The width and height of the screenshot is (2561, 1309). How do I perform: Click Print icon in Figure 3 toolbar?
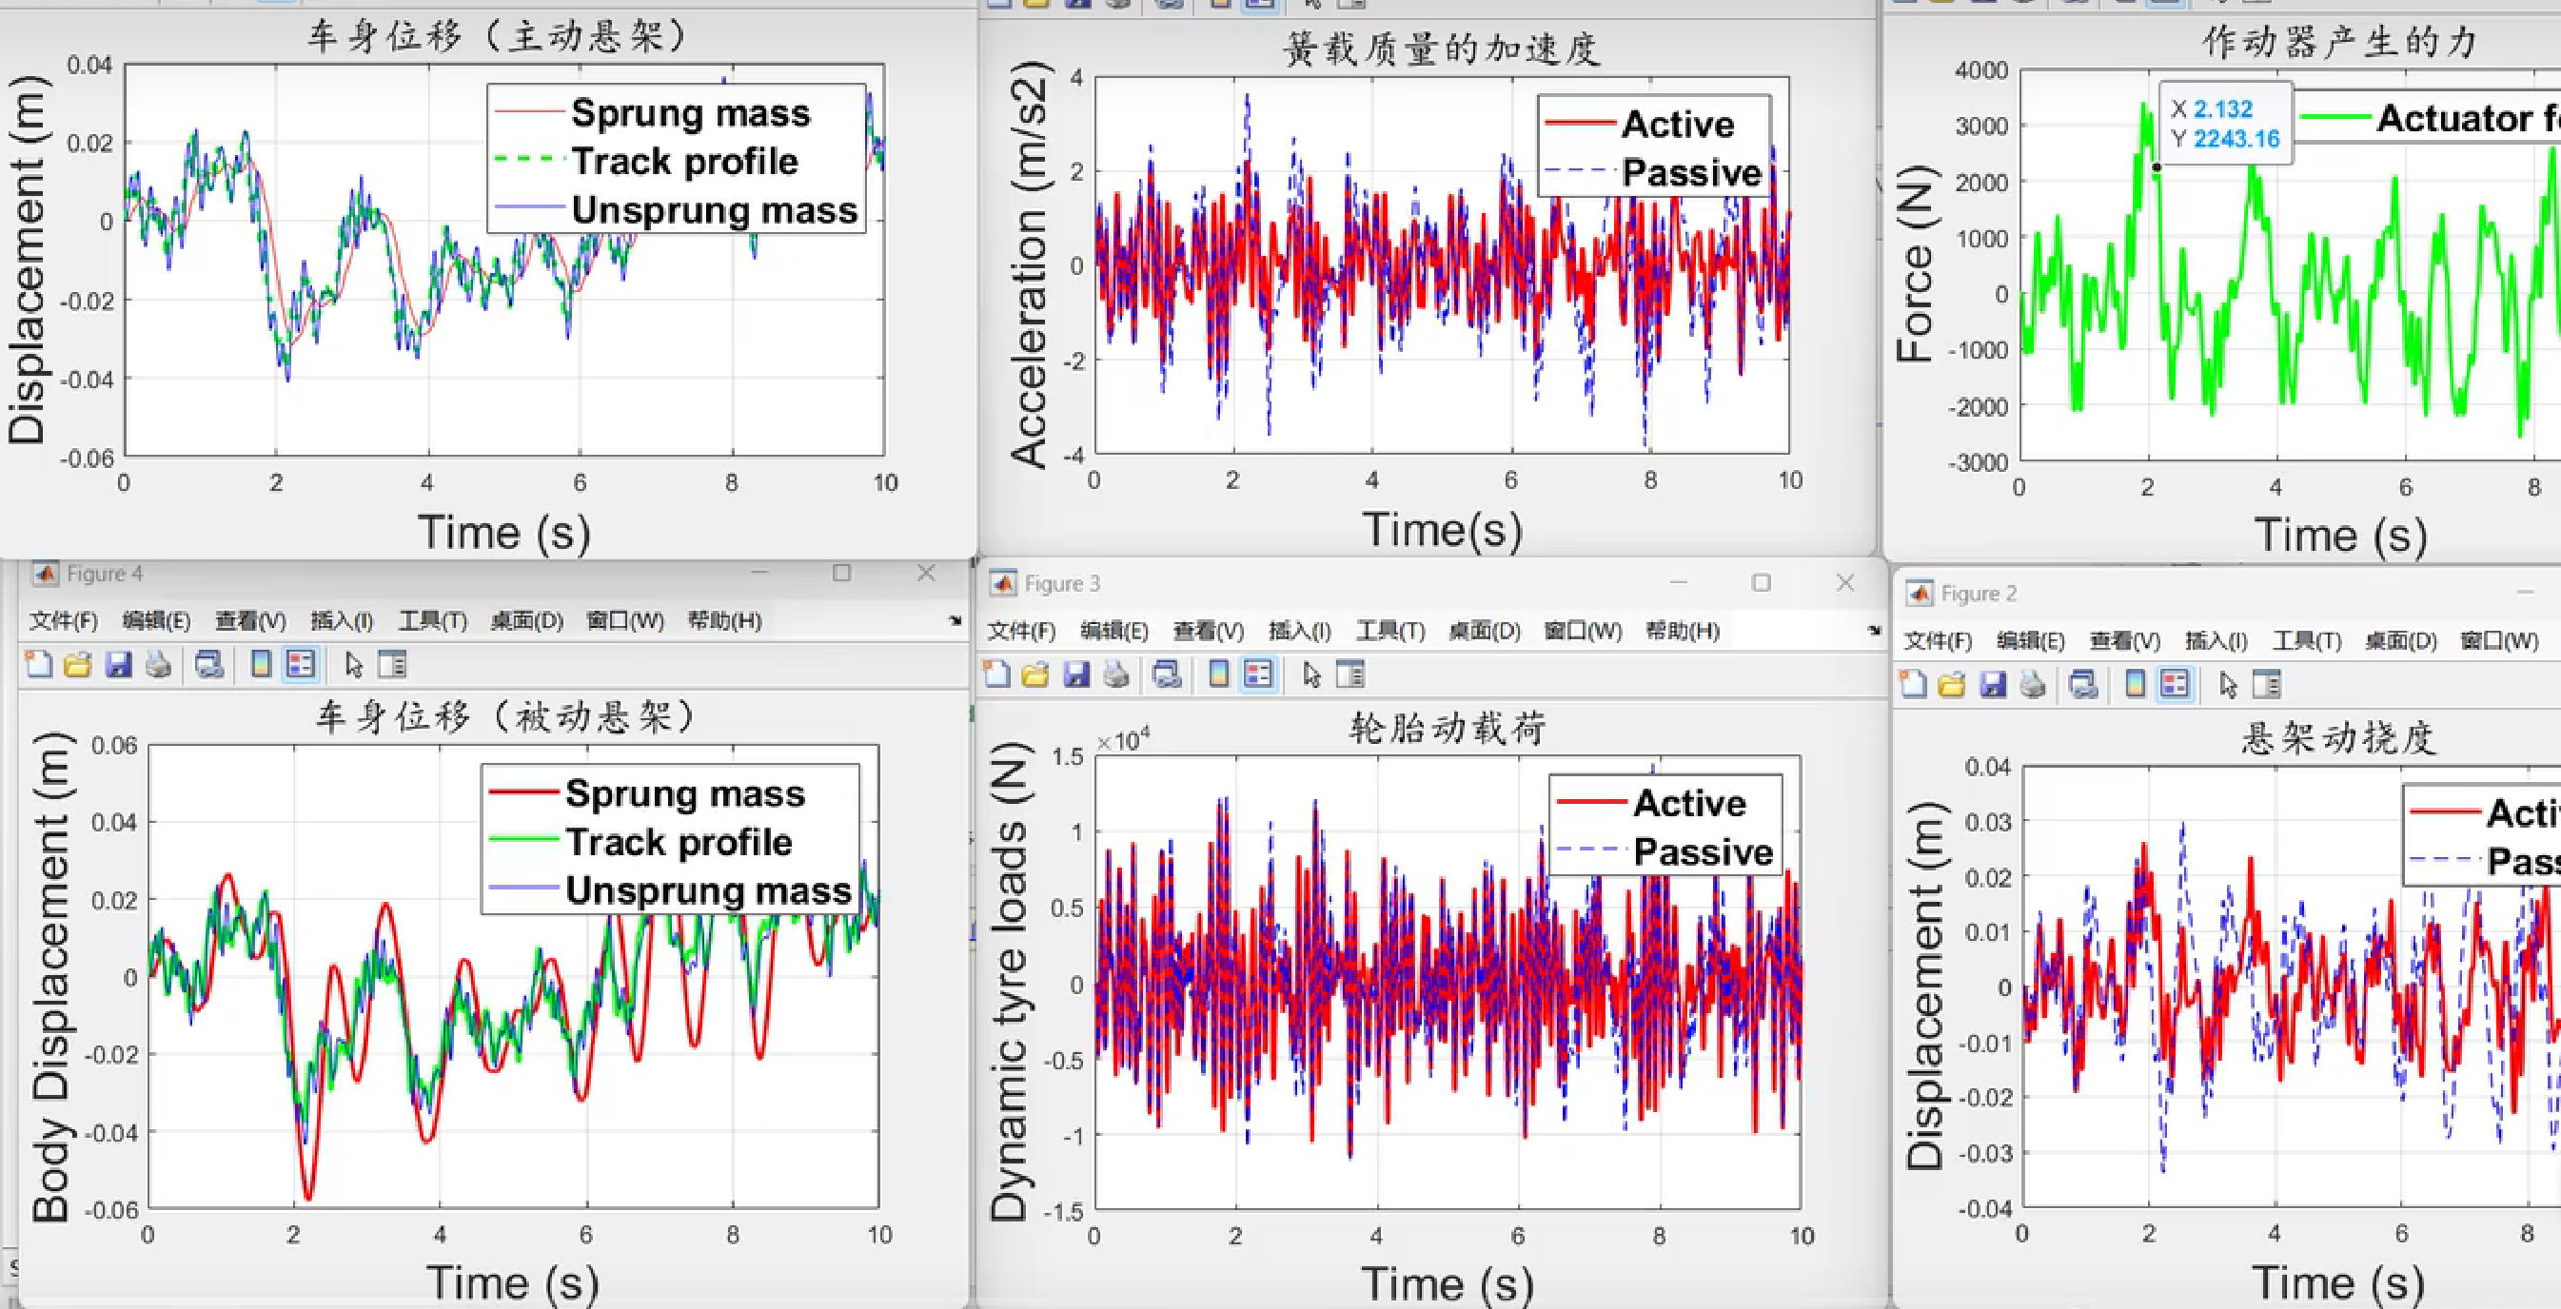(x=1116, y=674)
